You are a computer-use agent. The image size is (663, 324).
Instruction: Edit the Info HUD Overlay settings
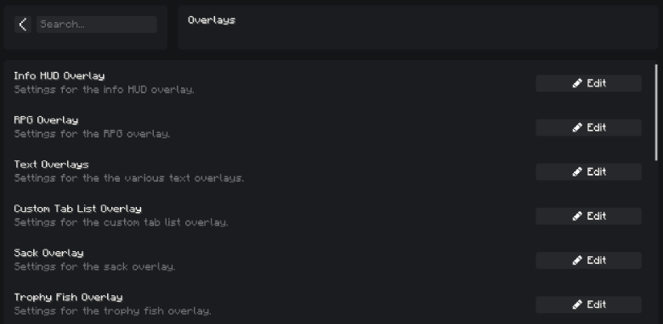click(588, 83)
